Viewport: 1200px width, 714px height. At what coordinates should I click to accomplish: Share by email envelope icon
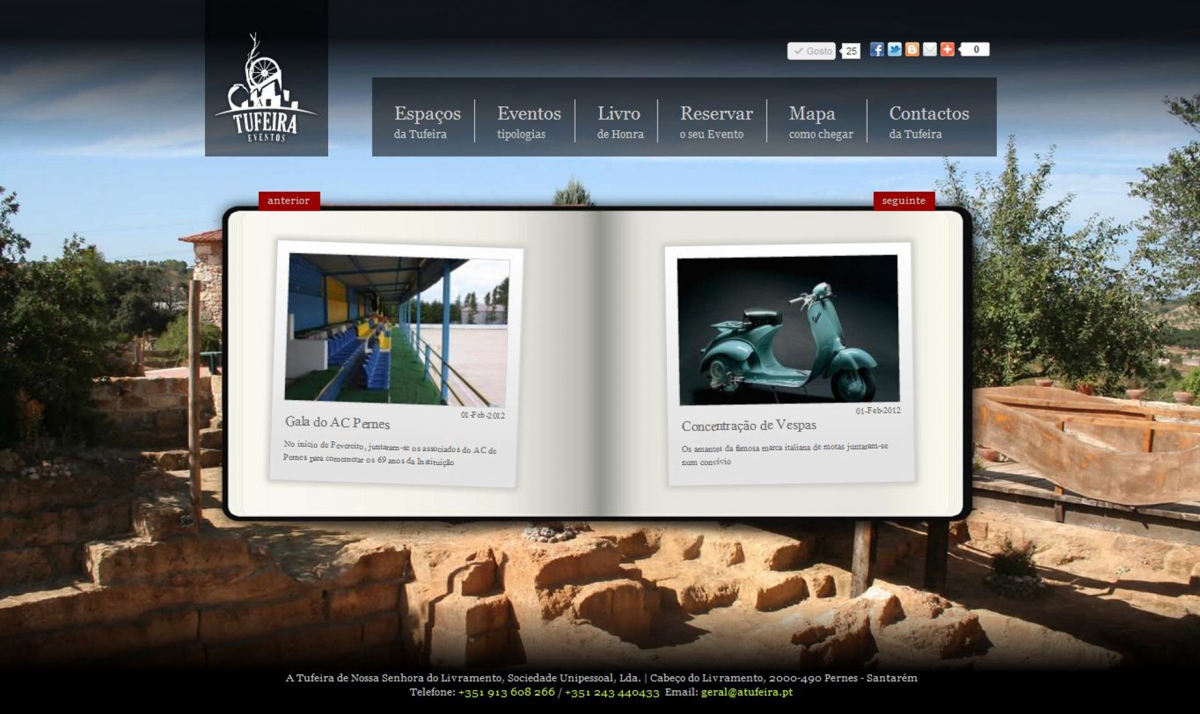pyautogui.click(x=929, y=49)
